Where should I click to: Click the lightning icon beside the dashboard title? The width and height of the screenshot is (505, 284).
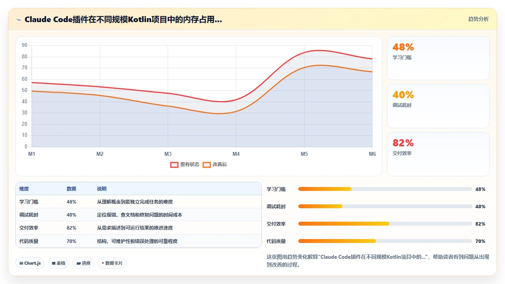pyautogui.click(x=19, y=20)
